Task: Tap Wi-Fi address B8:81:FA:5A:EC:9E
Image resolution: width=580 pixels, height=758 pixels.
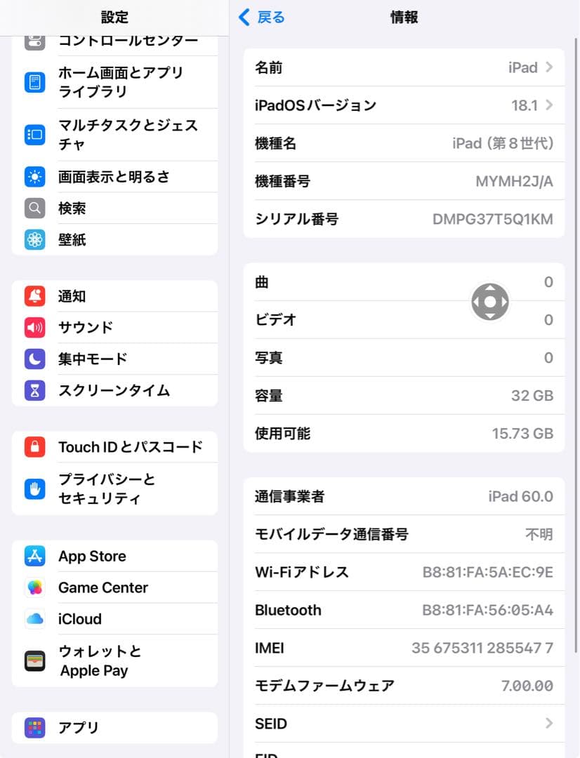Action: (x=487, y=572)
